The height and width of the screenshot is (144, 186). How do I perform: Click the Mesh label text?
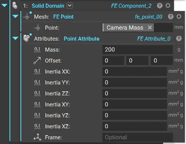point(41,17)
